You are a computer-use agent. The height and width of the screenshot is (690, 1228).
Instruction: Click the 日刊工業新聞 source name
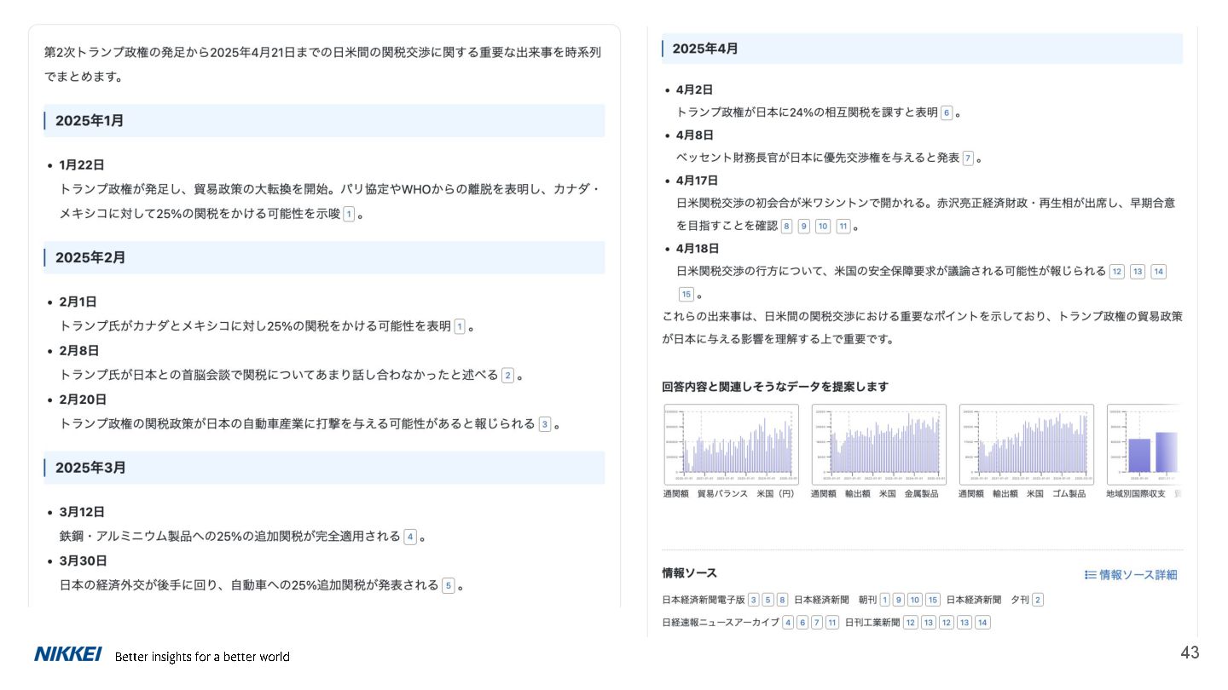(x=872, y=623)
